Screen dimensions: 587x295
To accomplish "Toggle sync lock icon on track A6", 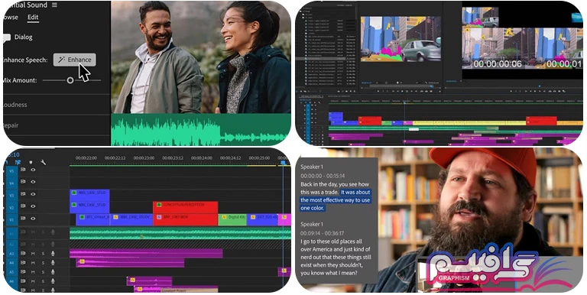I will (23, 280).
